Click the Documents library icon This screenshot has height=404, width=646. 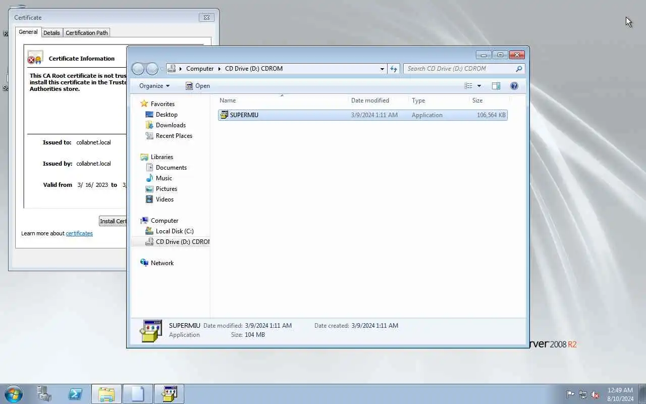[x=149, y=168]
